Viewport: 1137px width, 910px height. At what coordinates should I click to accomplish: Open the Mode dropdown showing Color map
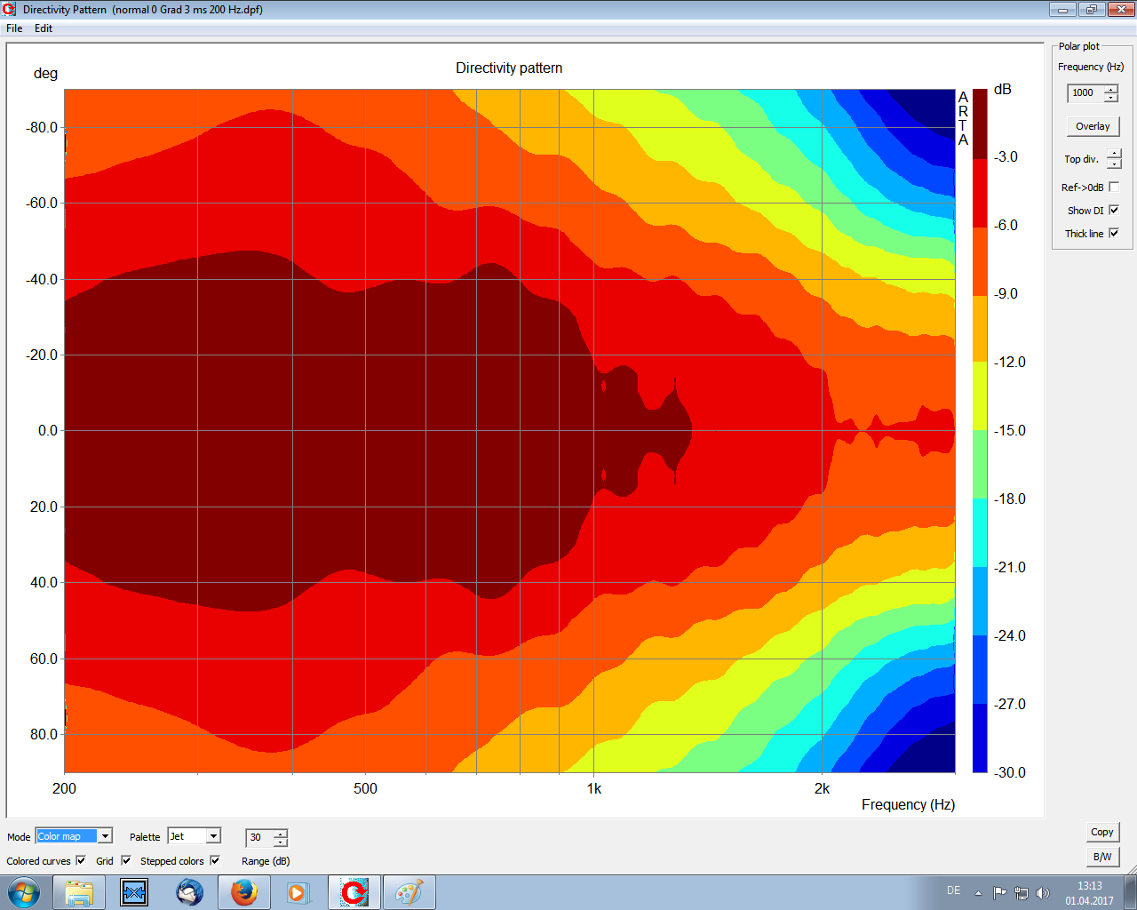click(105, 836)
